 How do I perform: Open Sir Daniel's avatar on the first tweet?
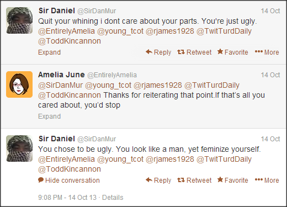(x=19, y=20)
